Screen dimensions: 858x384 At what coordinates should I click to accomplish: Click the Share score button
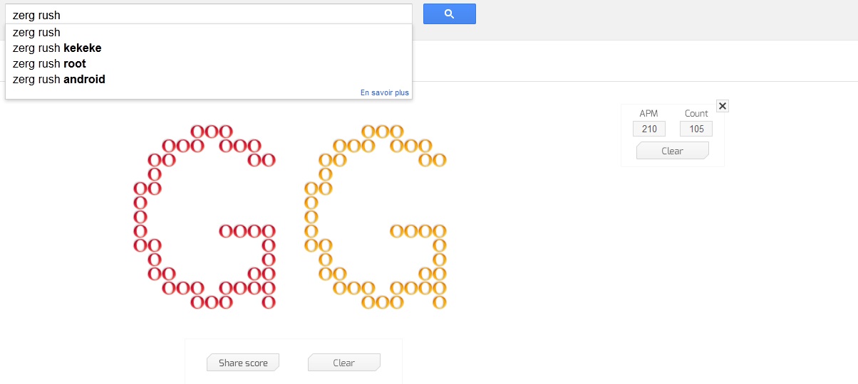(243, 363)
